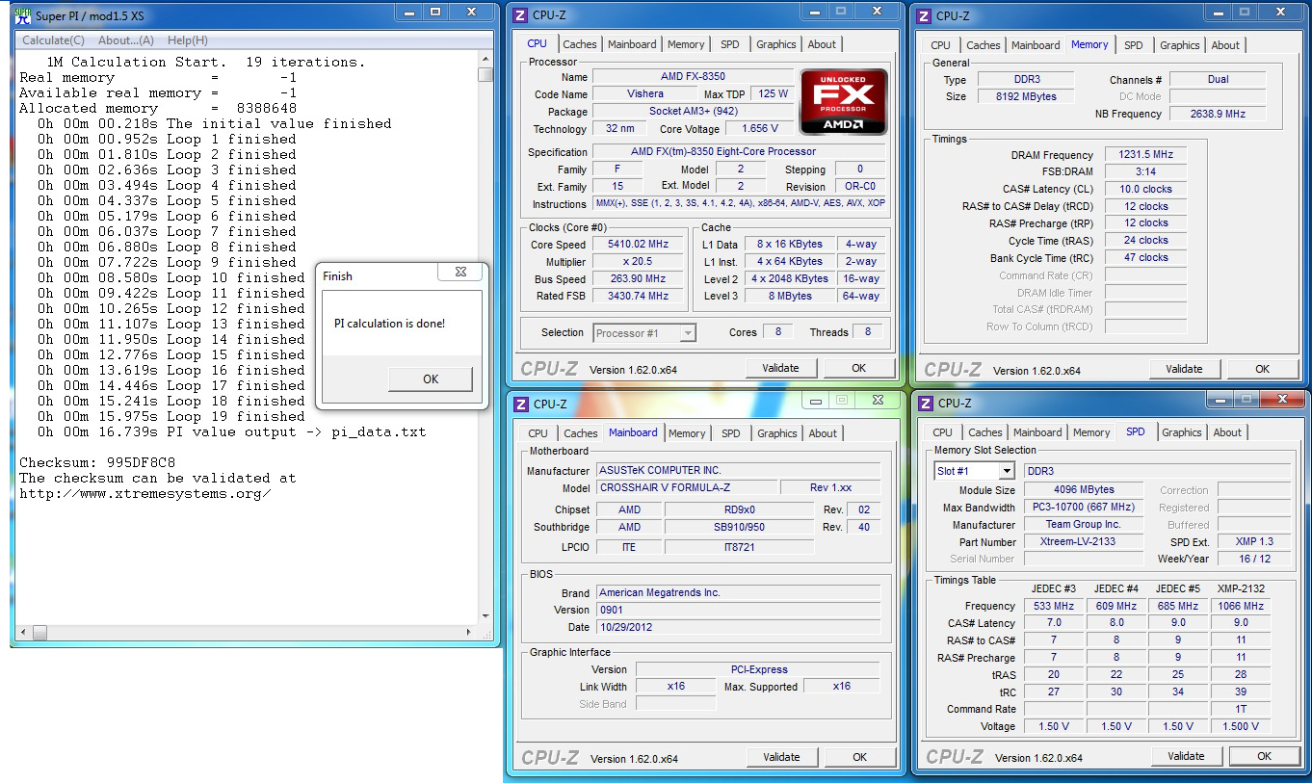Viewport: 1312px width, 783px height.
Task: Click the DRAM Frequency value 1231.5 MHz
Action: 1145,155
